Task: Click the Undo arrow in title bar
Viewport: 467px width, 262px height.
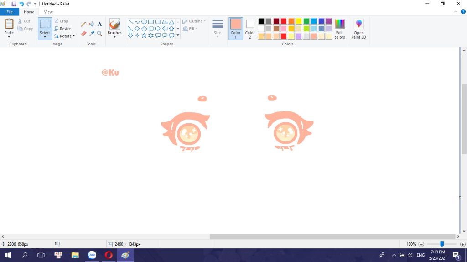Action: pos(21,4)
